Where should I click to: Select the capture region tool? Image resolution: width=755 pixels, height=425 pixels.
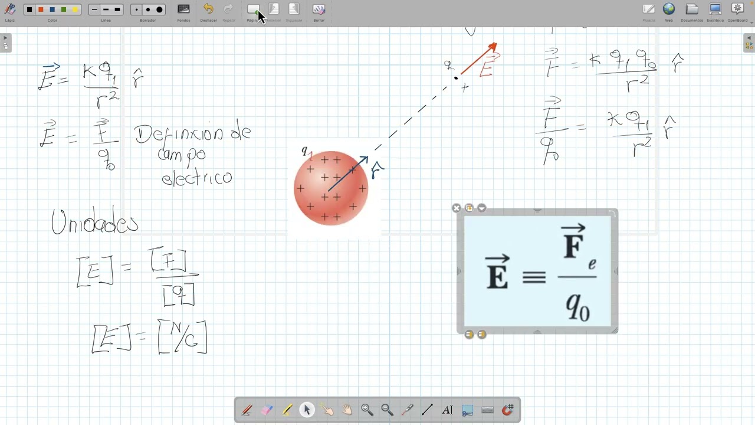coord(468,410)
